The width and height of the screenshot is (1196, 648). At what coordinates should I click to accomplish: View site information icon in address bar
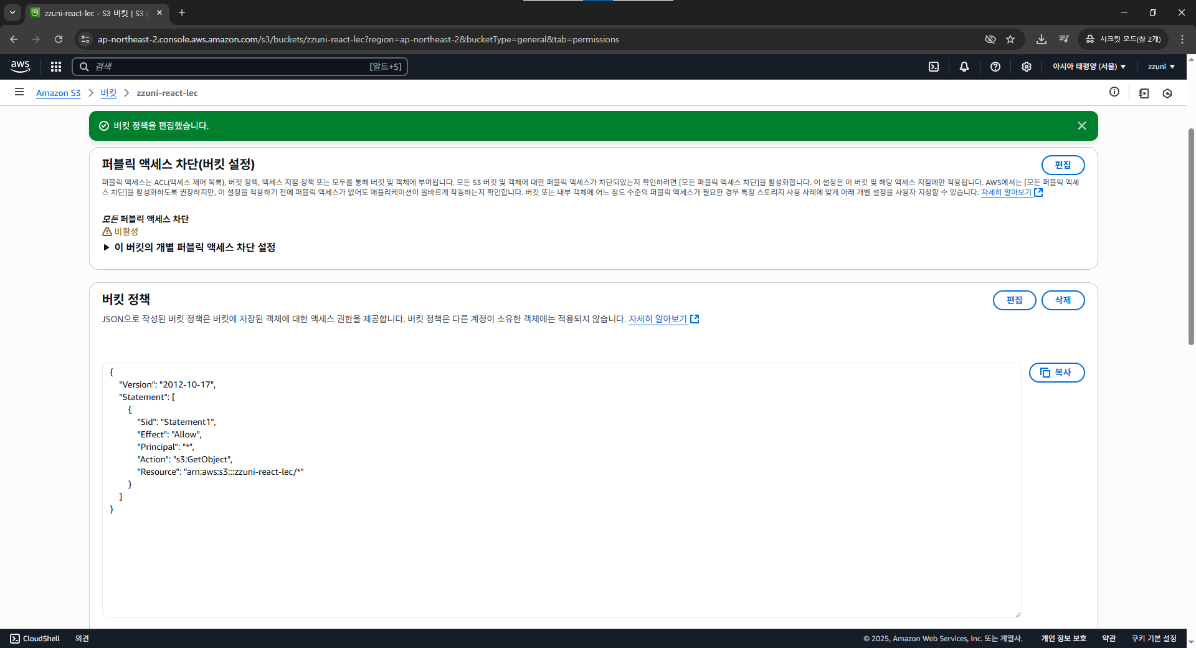[86, 39]
